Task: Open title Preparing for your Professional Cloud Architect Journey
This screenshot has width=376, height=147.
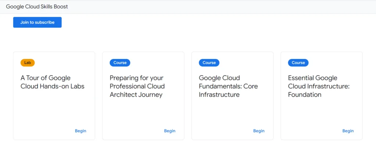Action: (137, 86)
